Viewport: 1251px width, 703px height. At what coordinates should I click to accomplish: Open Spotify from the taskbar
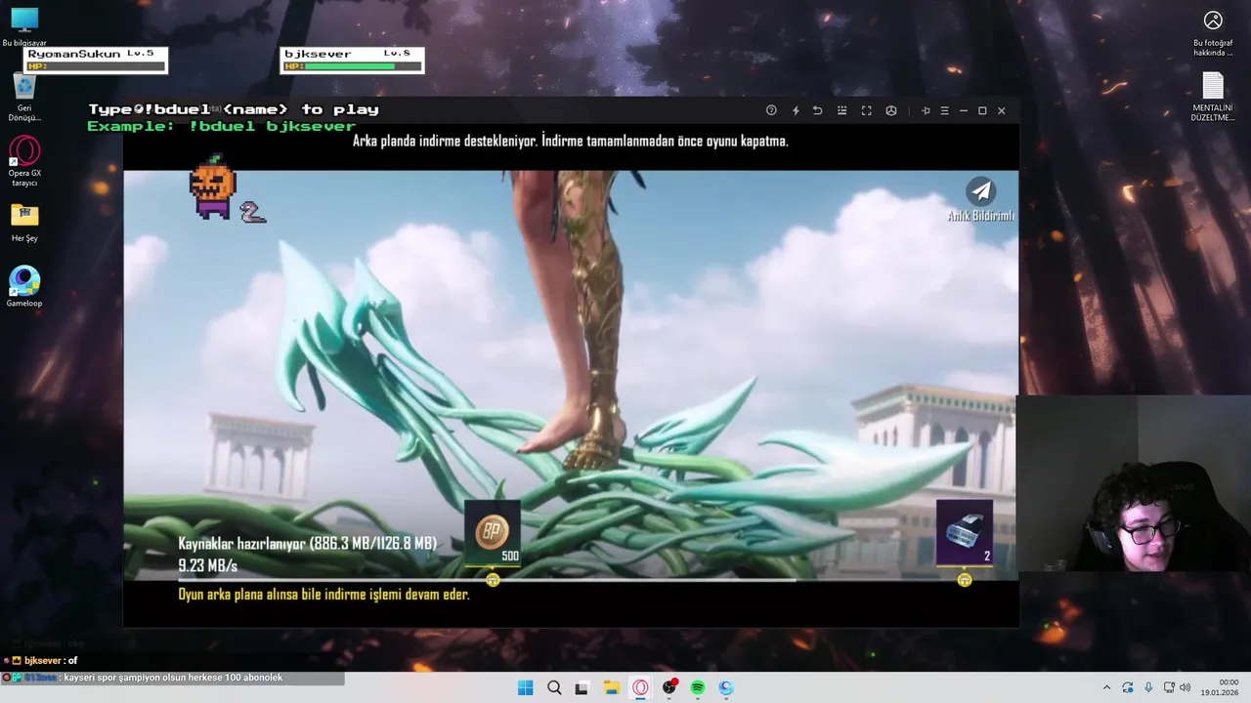(x=698, y=687)
